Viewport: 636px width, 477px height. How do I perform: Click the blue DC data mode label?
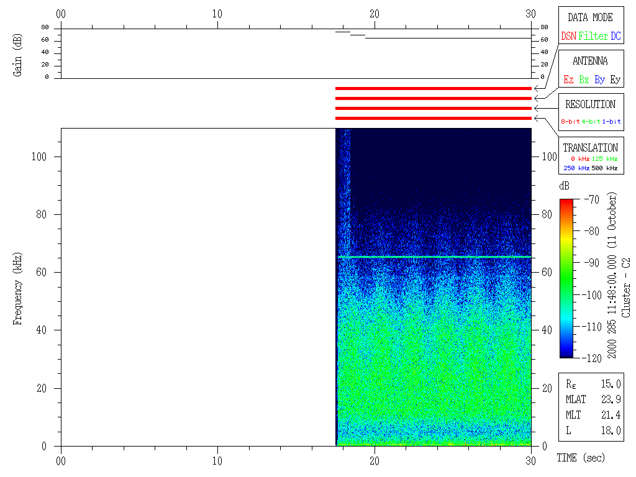pyautogui.click(x=616, y=37)
